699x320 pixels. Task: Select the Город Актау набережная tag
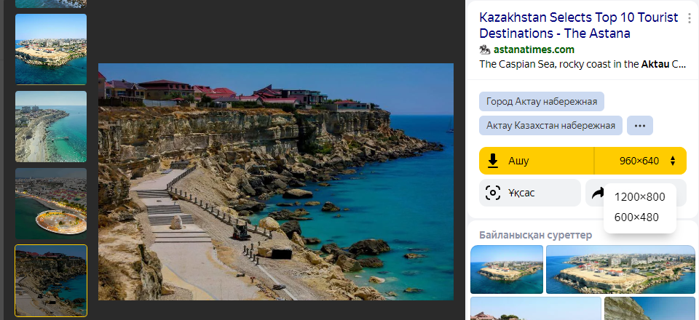coord(542,102)
